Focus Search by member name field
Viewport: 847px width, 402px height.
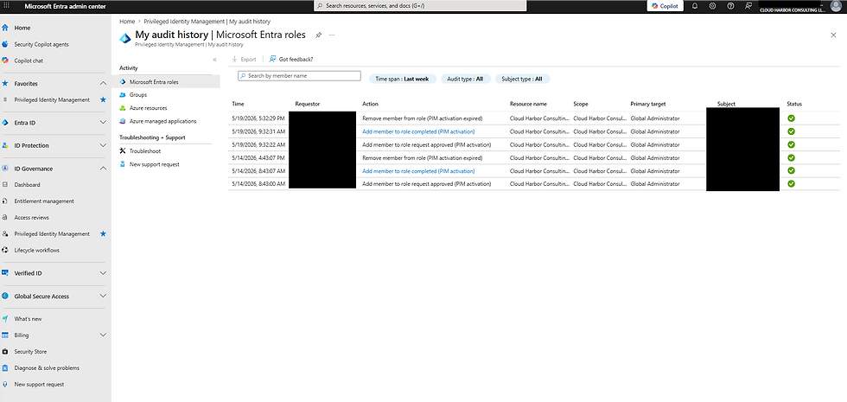299,76
